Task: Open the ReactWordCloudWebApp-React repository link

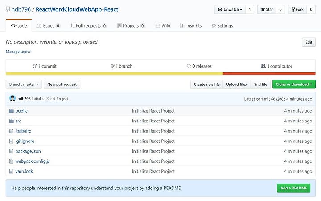Action: click(x=77, y=9)
